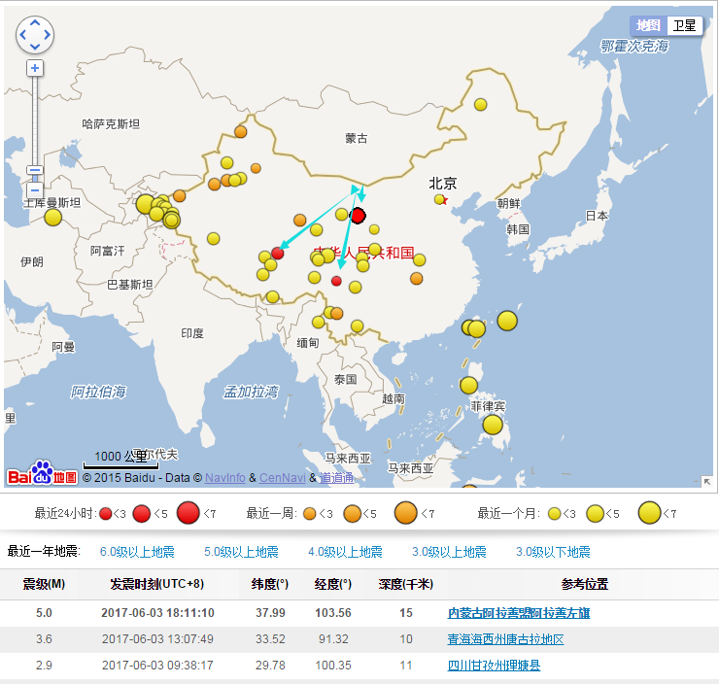Select the time cell 2017-06-03 13:07:49

coord(157,639)
